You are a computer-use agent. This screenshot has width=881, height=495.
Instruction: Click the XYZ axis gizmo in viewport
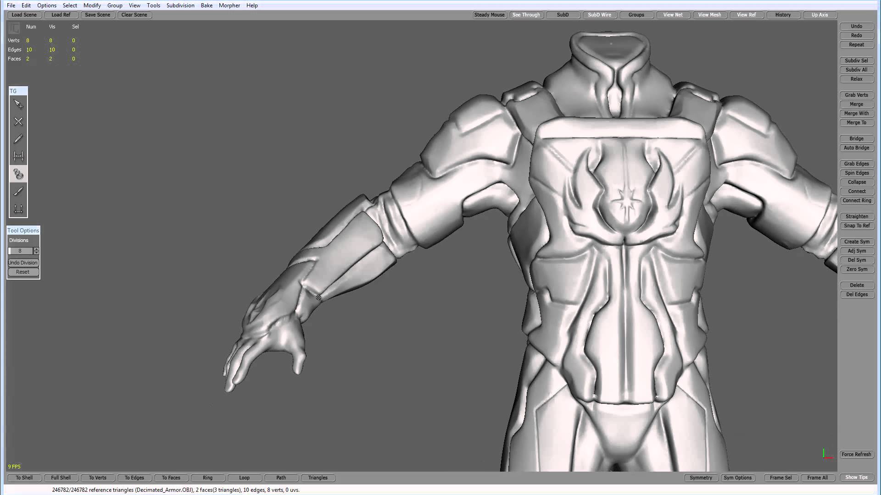pyautogui.click(x=827, y=454)
